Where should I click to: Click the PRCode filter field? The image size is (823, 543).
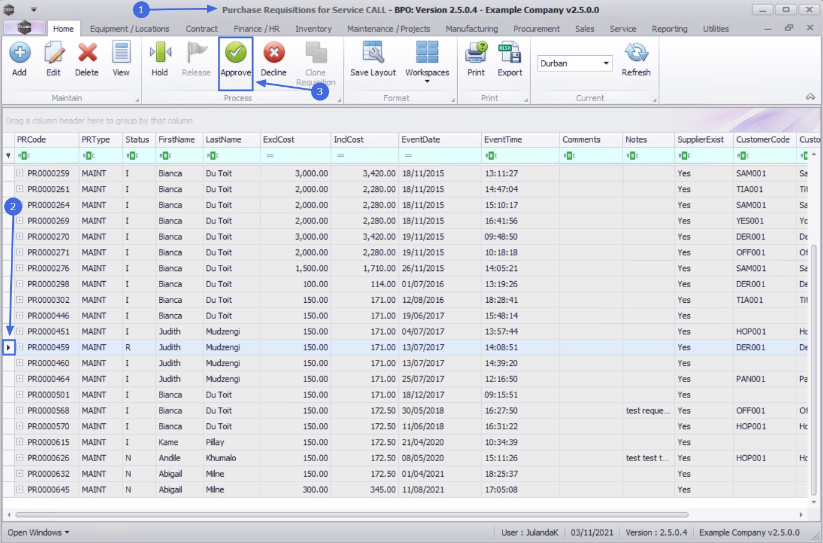[x=48, y=155]
